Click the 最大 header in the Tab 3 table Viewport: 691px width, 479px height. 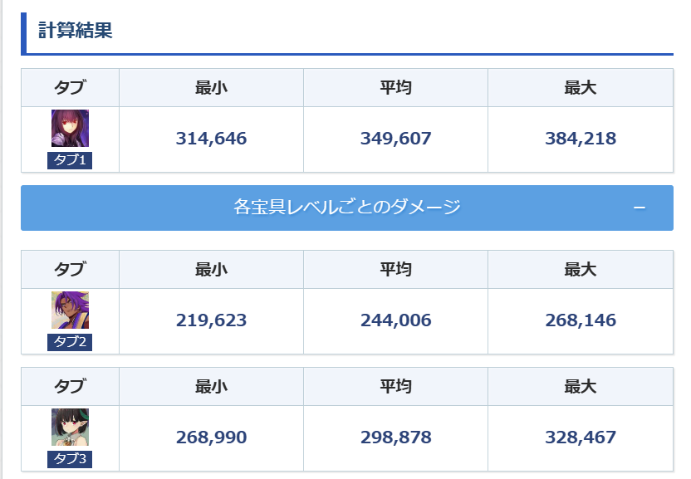(581, 386)
